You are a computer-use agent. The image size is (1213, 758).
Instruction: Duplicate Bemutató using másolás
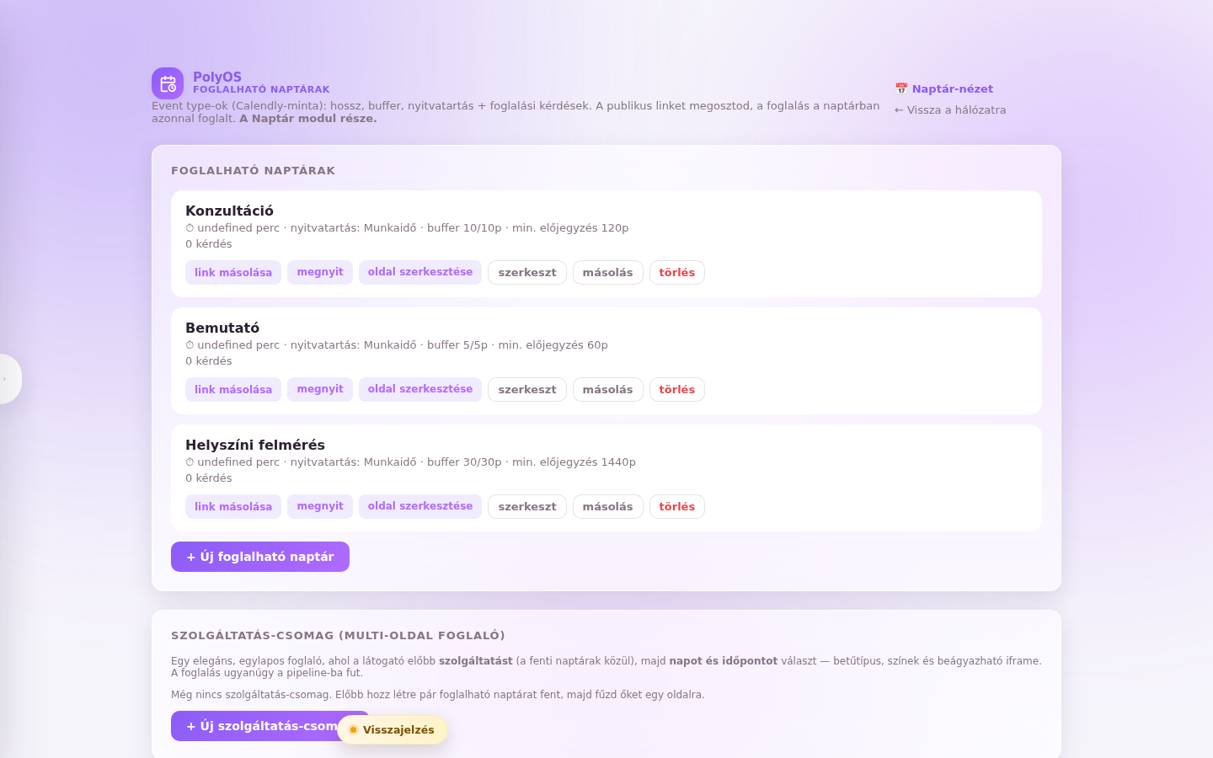click(608, 389)
